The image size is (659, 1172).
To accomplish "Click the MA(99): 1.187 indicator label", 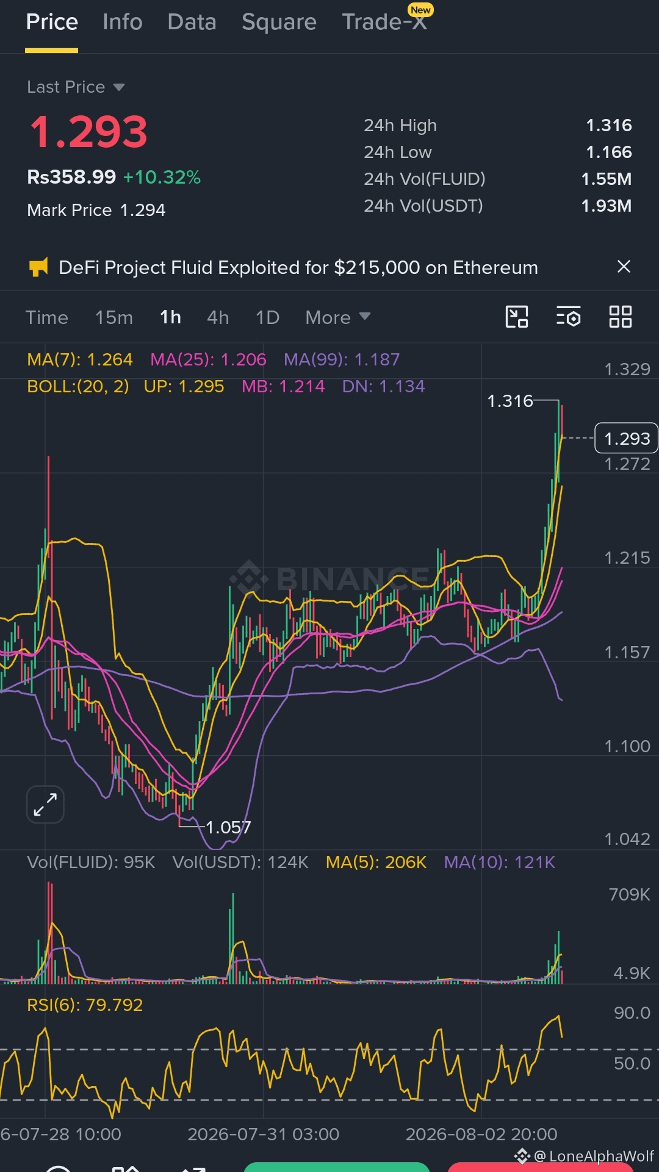I will click(342, 360).
